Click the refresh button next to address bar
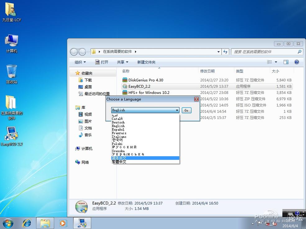306x229 pixels. pos(225,52)
